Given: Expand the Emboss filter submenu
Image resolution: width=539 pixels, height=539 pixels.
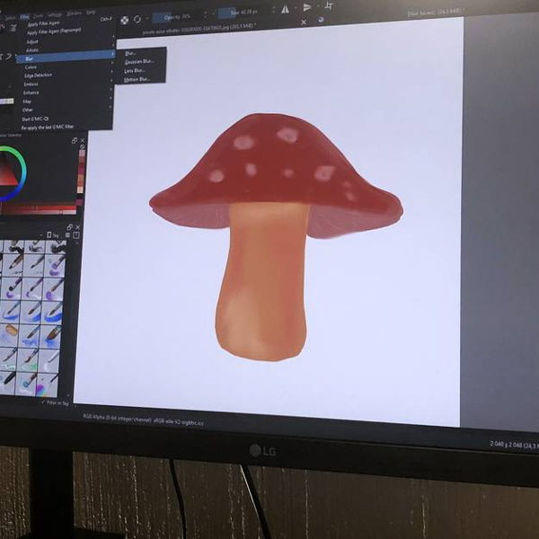Looking at the screenshot, I should click(31, 84).
